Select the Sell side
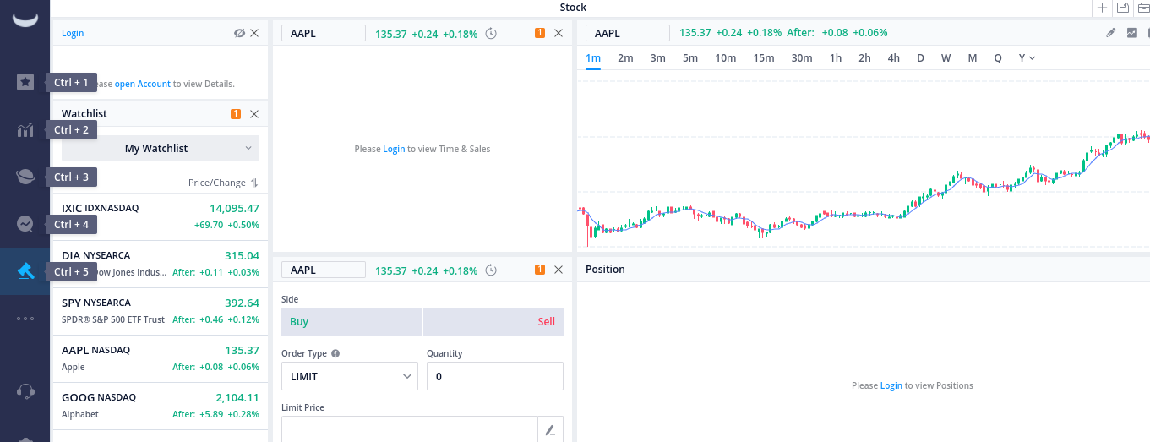Viewport: 1150px width, 442px height. [493, 322]
